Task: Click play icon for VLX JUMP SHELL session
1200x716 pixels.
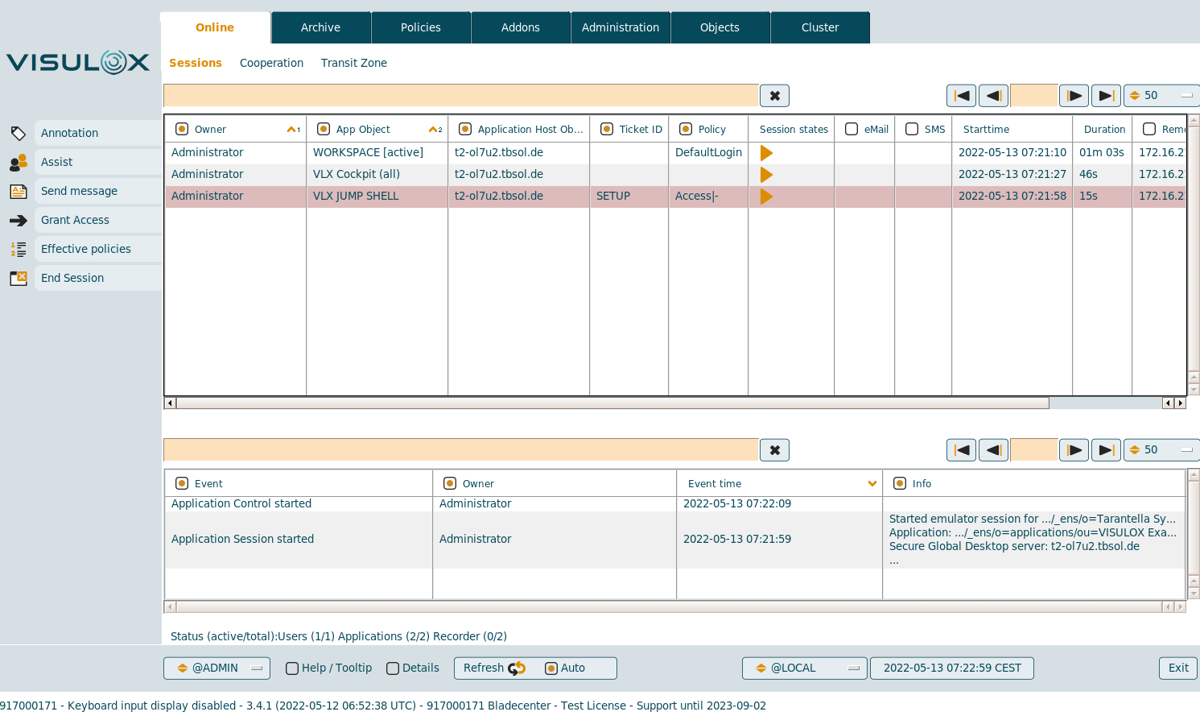Action: point(766,197)
